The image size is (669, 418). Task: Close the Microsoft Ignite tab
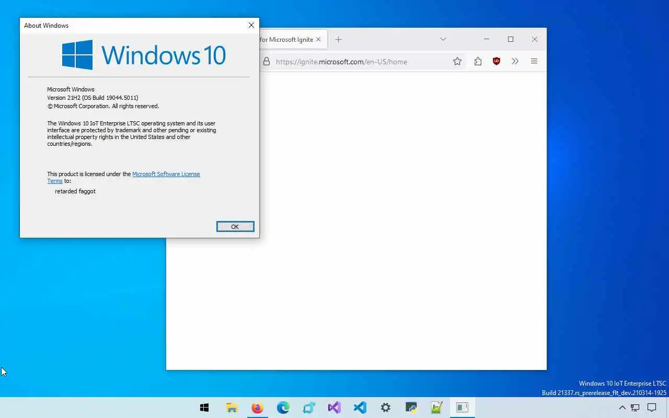318,40
